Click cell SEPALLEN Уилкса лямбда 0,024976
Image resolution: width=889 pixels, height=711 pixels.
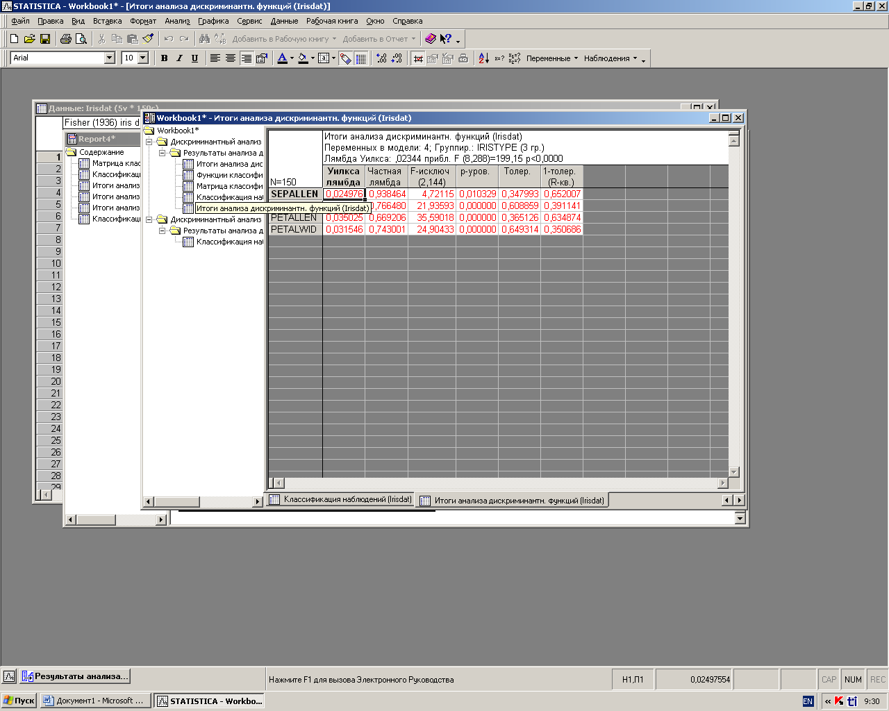(344, 194)
